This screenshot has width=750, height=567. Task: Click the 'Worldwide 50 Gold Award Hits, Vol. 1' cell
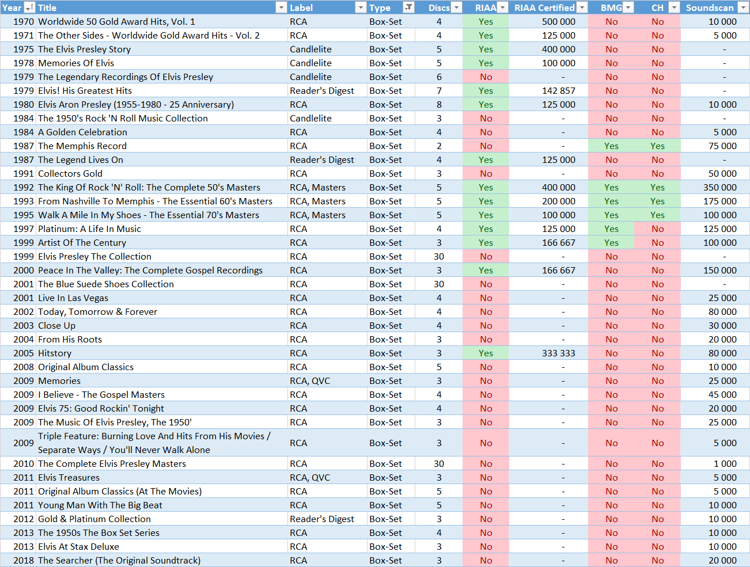point(162,21)
